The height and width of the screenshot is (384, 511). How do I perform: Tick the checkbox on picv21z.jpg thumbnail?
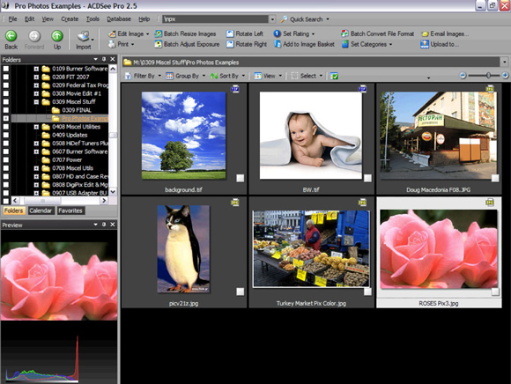tap(241, 292)
